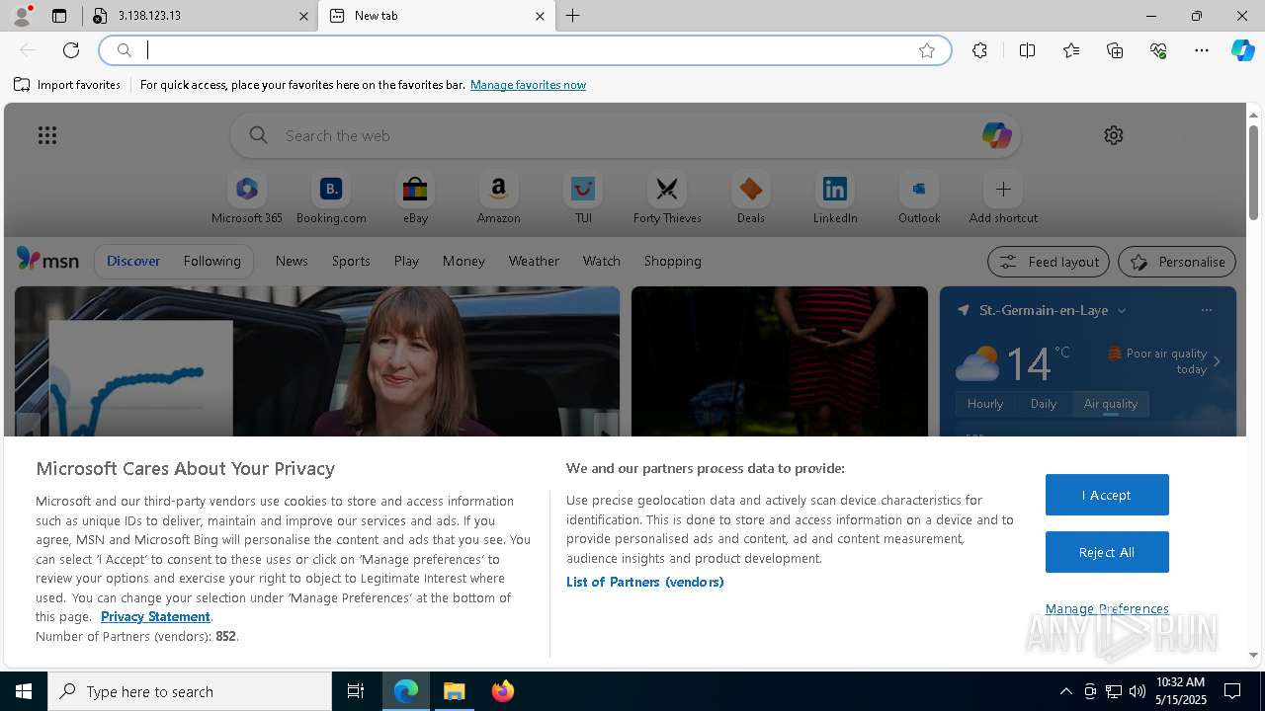Open Task View on taskbar
Viewport: 1265px width, 711px height.
pos(356,691)
